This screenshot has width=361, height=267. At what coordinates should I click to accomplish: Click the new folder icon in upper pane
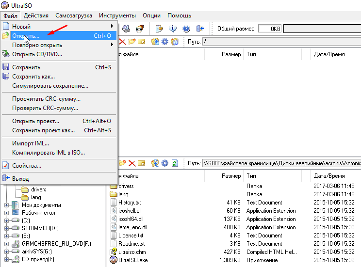click(x=132, y=42)
